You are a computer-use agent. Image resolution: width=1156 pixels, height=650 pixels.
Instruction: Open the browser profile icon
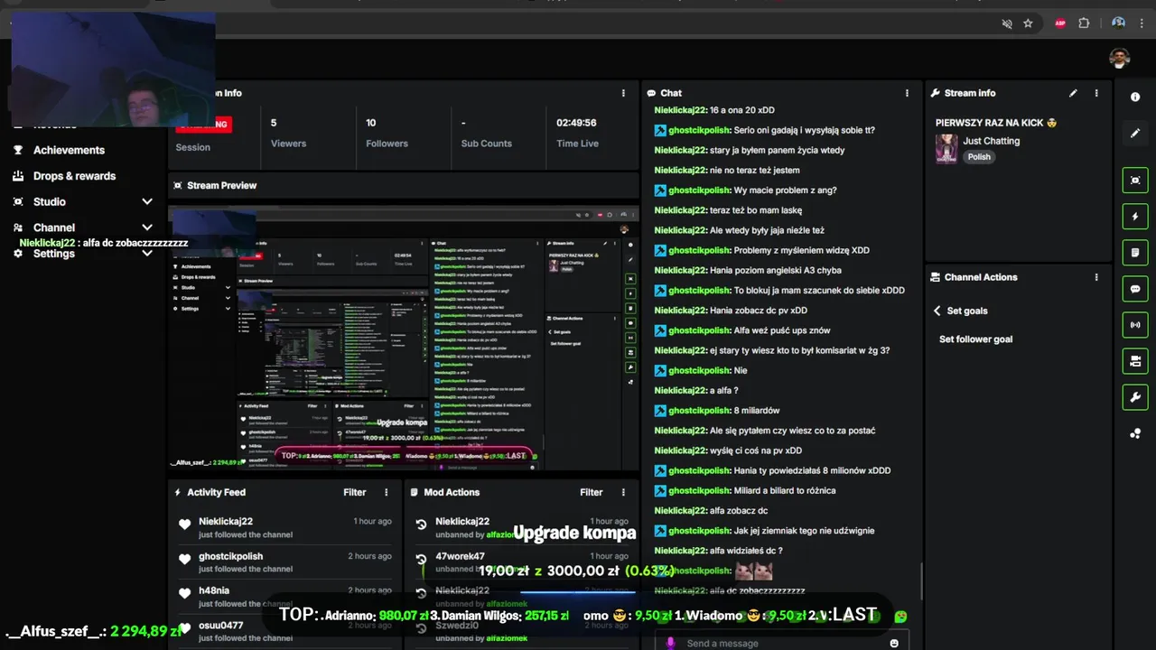(x=1118, y=23)
